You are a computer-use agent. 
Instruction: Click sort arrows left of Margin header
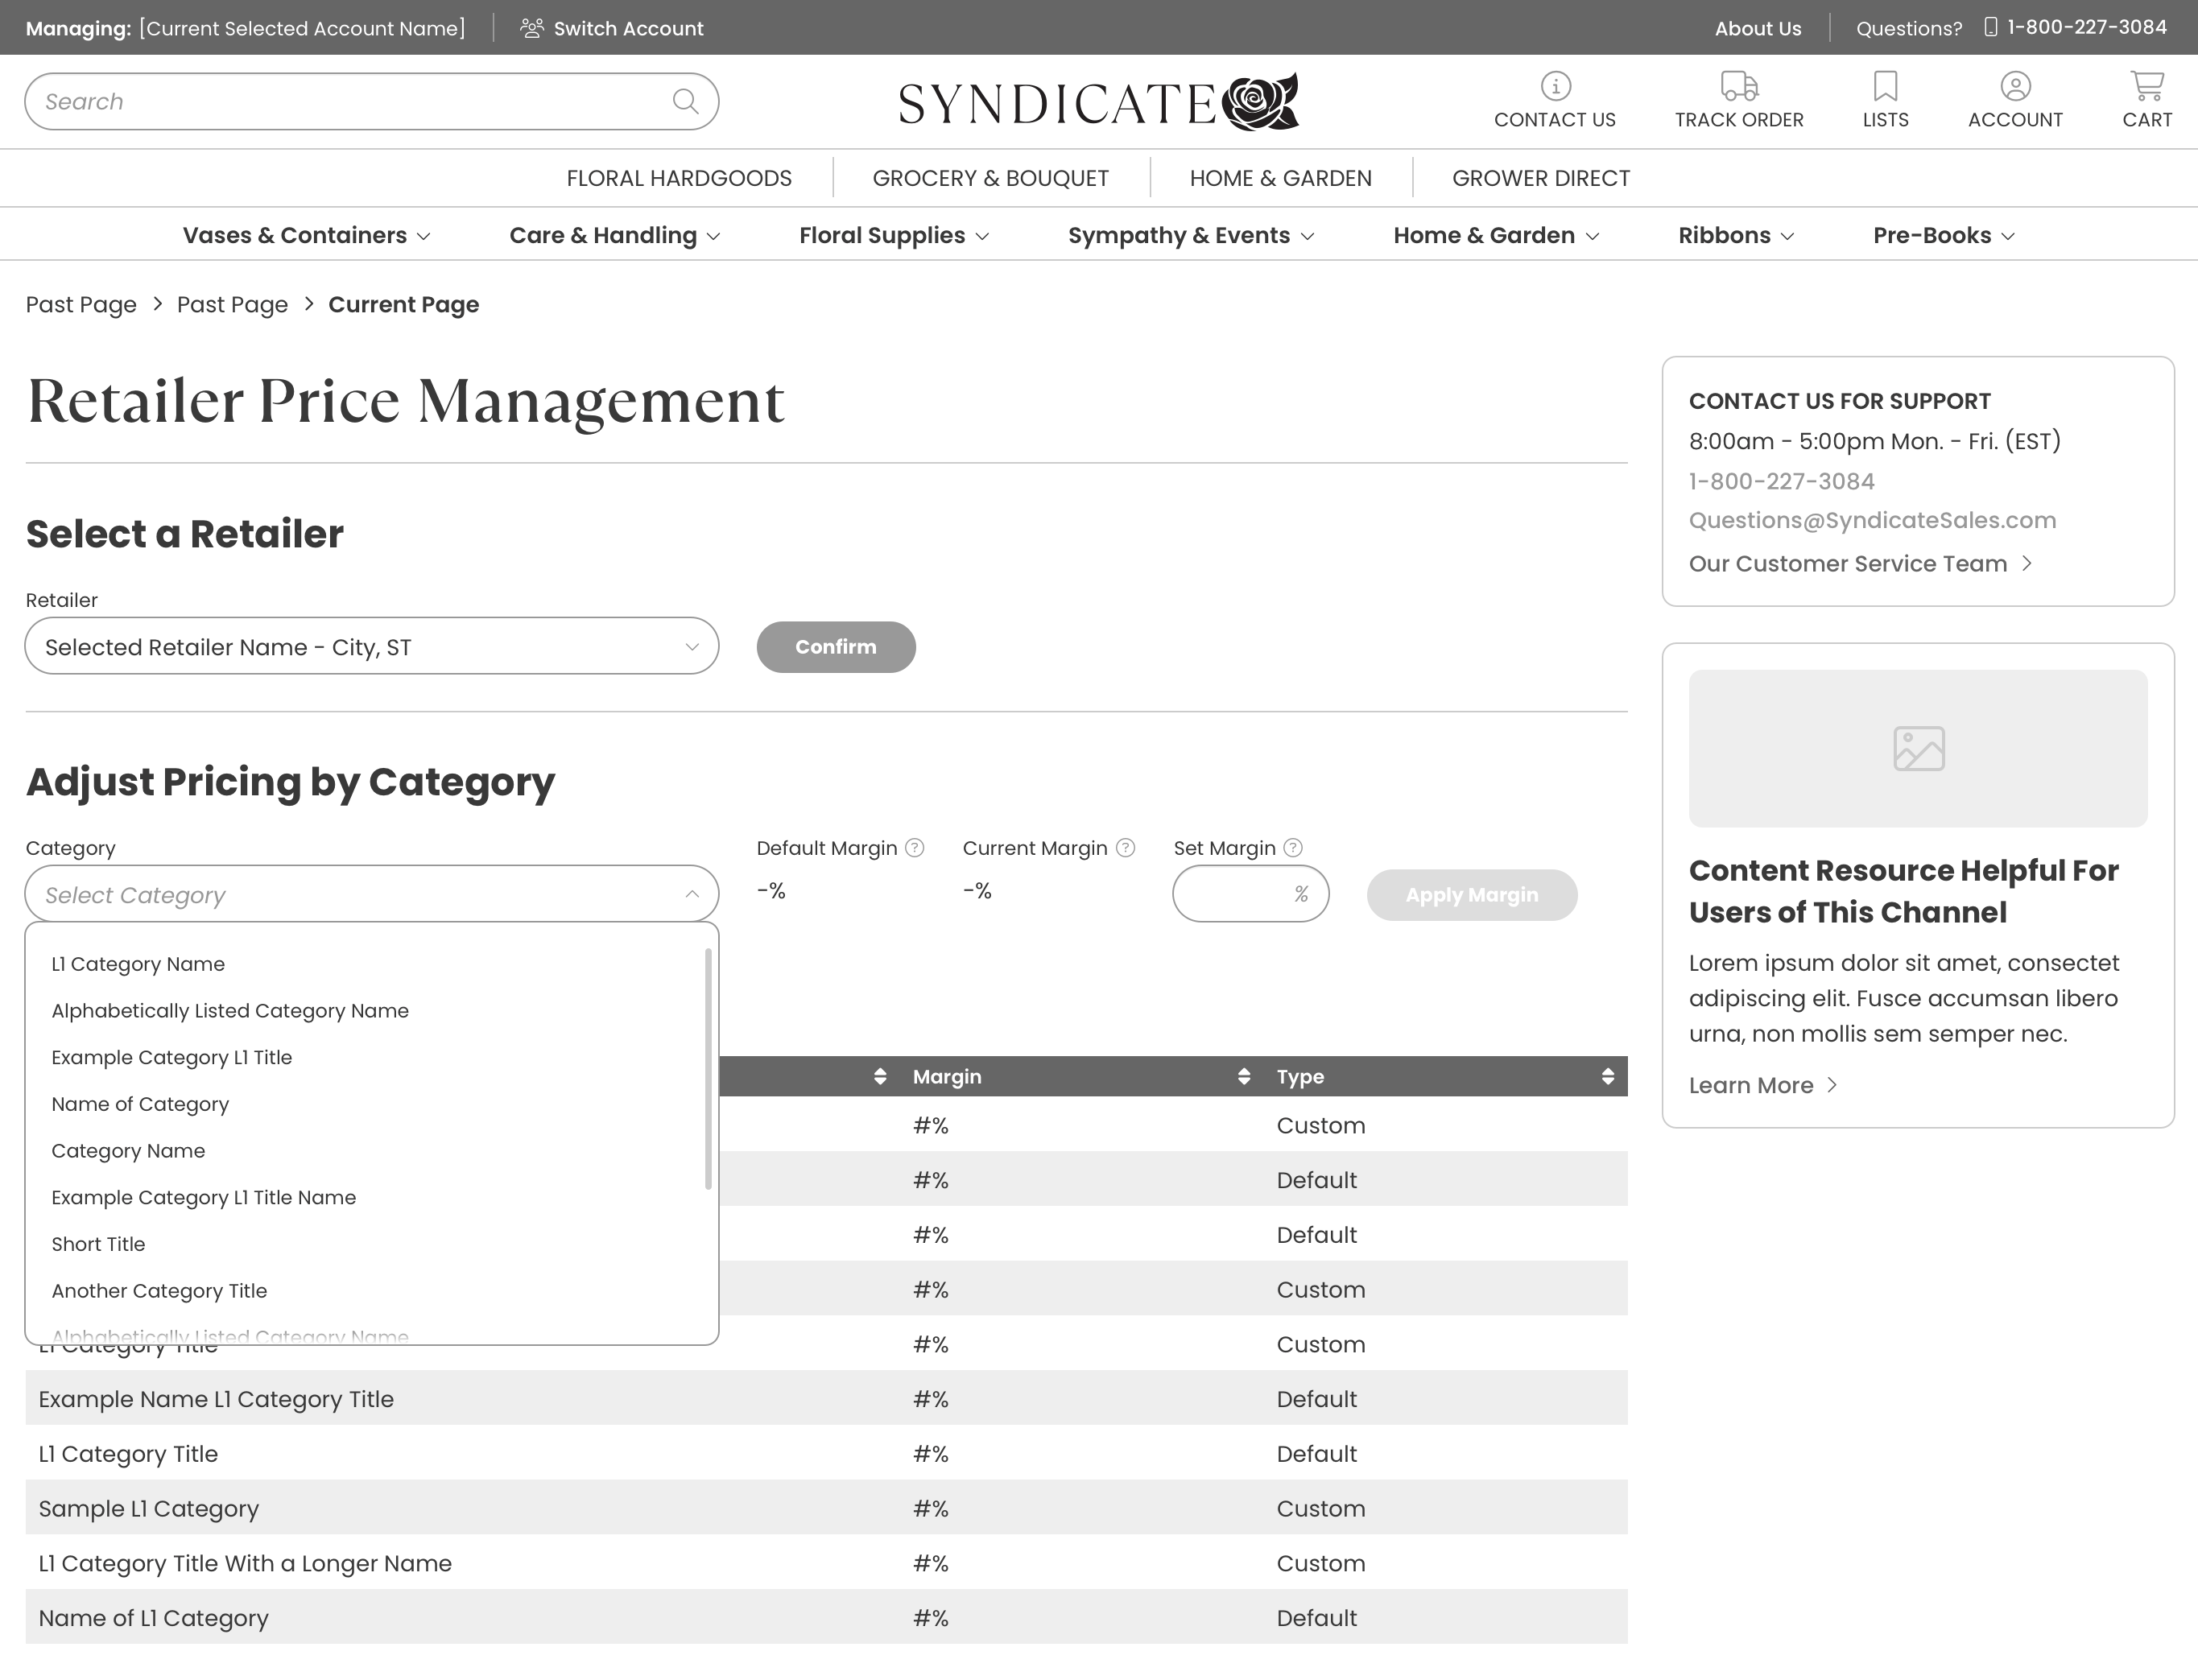(880, 1076)
